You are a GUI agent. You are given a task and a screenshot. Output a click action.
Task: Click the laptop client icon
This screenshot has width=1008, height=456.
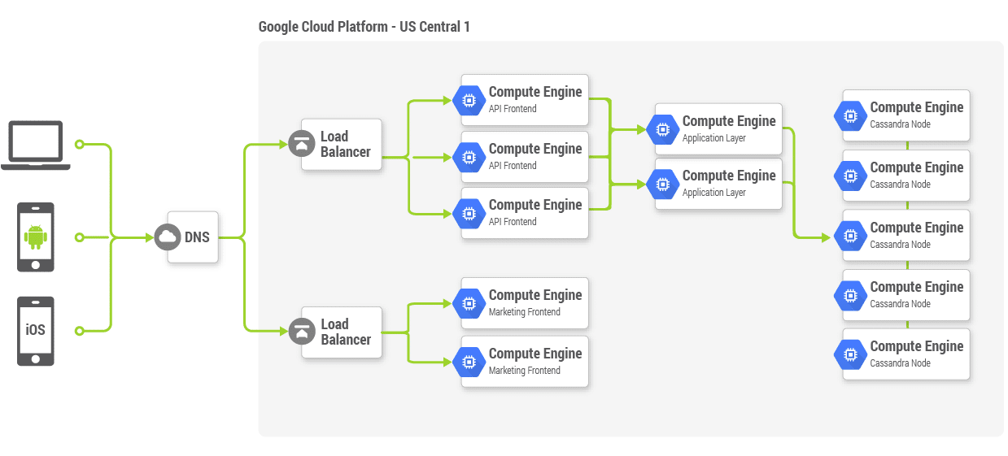(36, 145)
